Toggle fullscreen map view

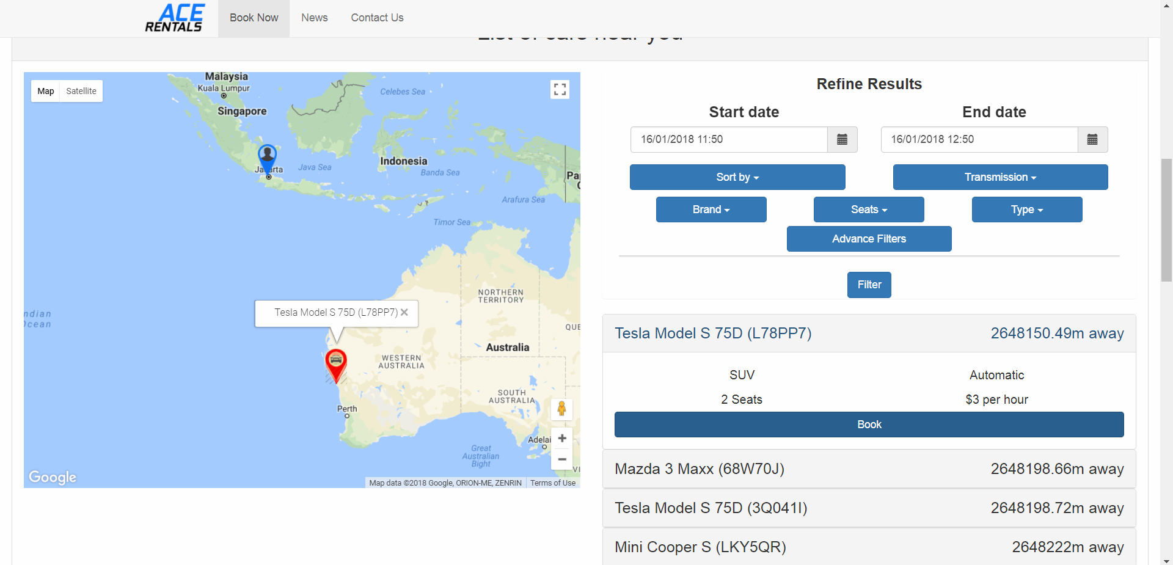[560, 90]
